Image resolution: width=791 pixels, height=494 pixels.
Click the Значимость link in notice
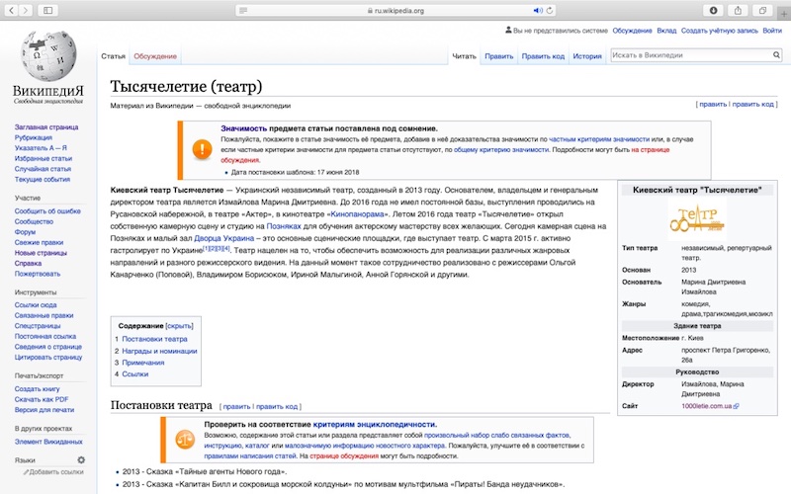tap(244, 128)
